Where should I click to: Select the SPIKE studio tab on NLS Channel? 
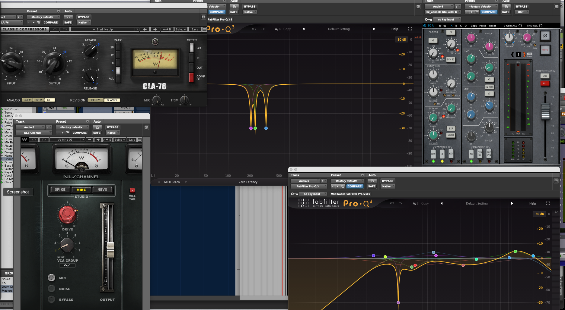(60, 189)
